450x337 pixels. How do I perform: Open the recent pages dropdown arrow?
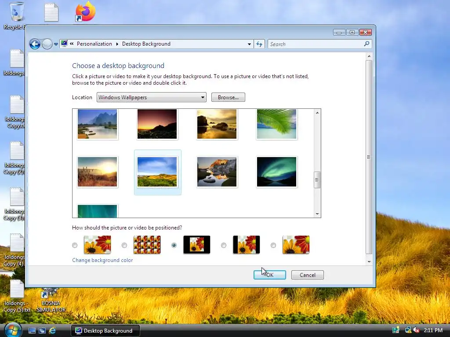56,44
